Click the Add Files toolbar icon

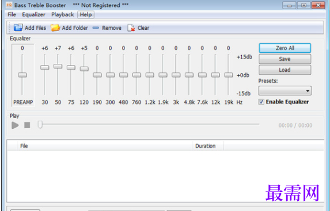coord(18,28)
